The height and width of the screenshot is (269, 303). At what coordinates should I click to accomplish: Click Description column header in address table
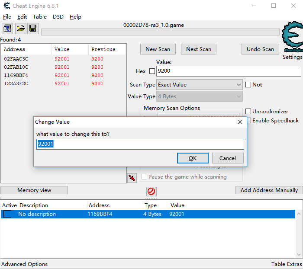(52, 205)
